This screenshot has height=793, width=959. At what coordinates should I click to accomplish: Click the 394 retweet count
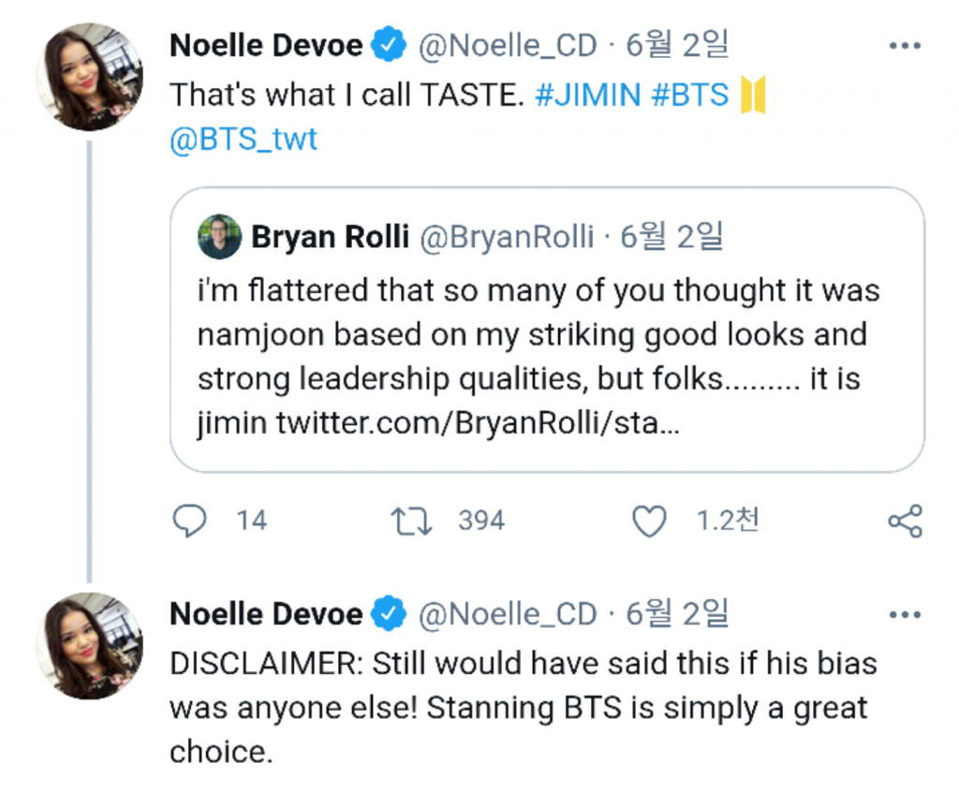tap(481, 521)
